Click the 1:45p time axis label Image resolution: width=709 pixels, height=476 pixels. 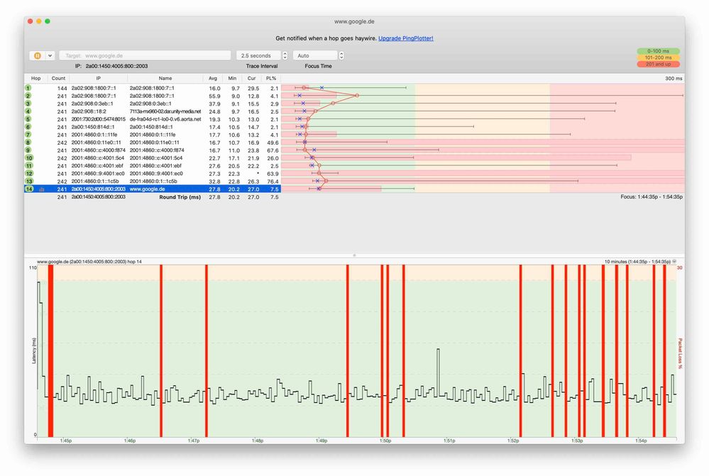[65, 441]
